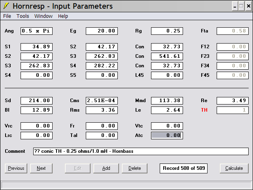Viewport: 253px width, 190px height.
Task: Open the Help menu
Action: pos(63,16)
